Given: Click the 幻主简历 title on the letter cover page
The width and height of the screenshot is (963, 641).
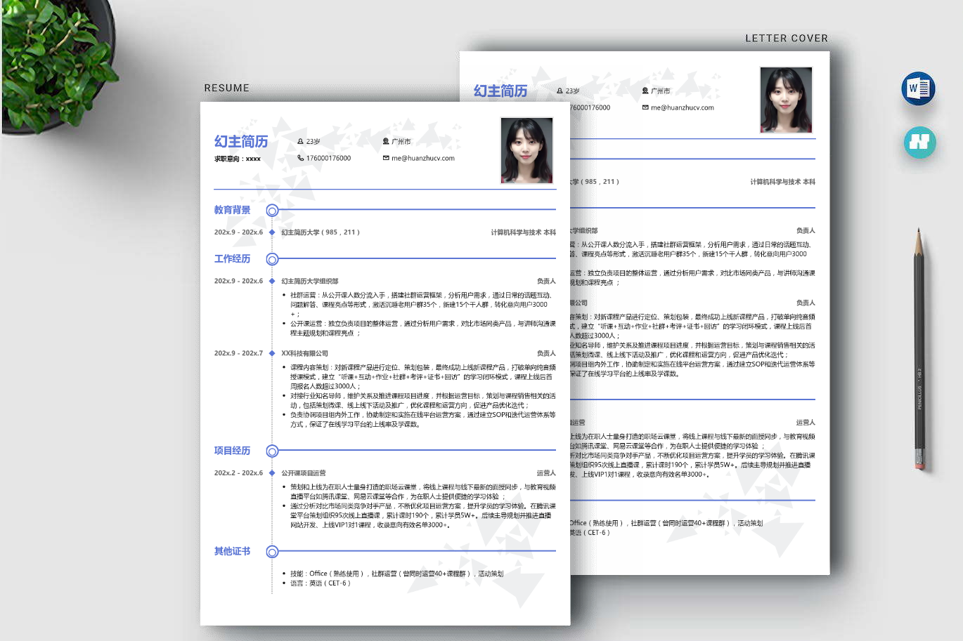Looking at the screenshot, I should click(500, 91).
